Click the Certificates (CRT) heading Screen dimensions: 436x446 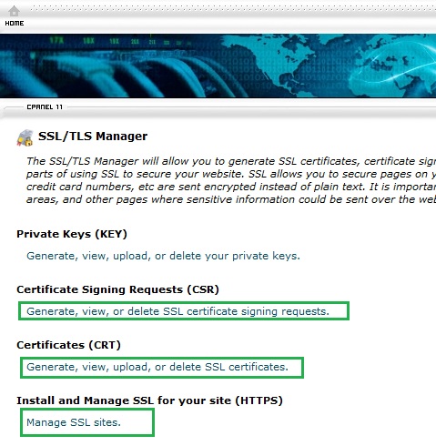(x=69, y=345)
